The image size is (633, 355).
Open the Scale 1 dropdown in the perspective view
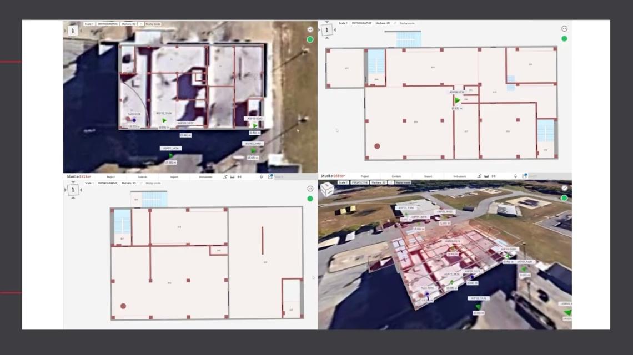(x=343, y=182)
